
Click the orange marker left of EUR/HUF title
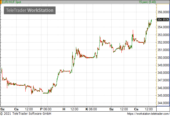pos(1,2)
